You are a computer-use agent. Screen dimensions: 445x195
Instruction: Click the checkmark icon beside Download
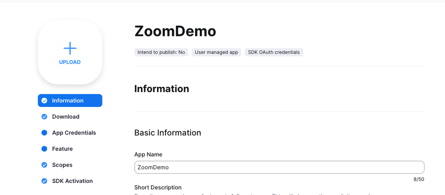click(45, 117)
